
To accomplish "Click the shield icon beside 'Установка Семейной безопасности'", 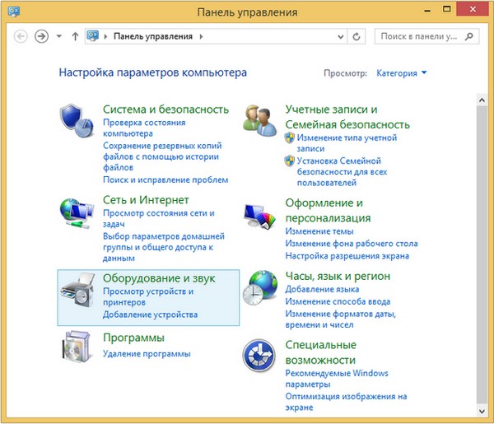I will click(x=289, y=161).
